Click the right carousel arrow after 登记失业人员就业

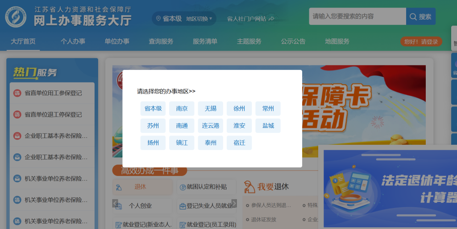pyautogui.click(x=234, y=203)
